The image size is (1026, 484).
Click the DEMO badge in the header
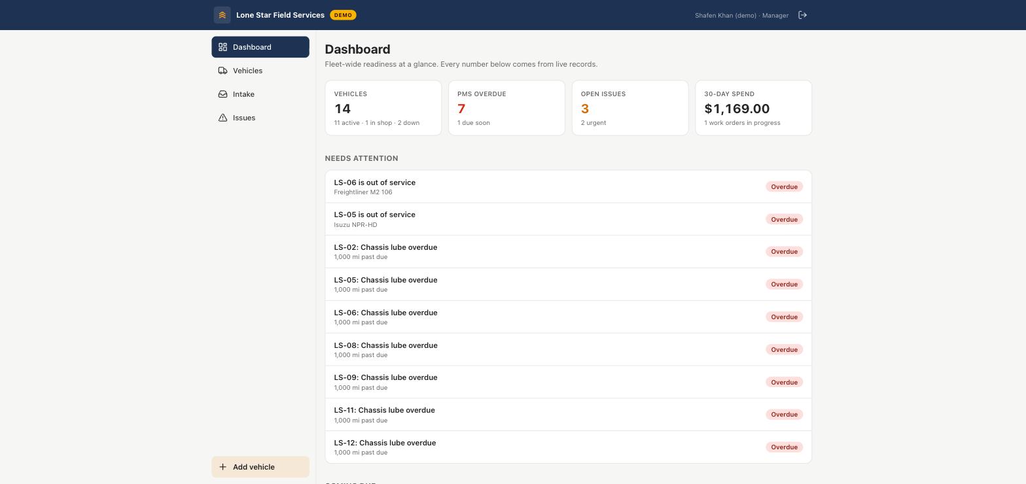343,15
